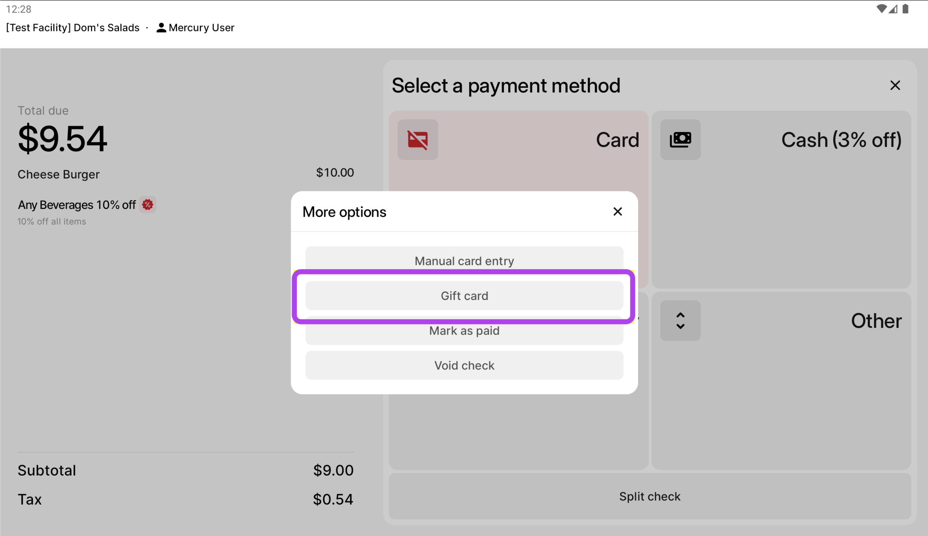Tap the Any Beverages 10% off discount
Image resolution: width=928 pixels, height=536 pixels.
click(77, 205)
